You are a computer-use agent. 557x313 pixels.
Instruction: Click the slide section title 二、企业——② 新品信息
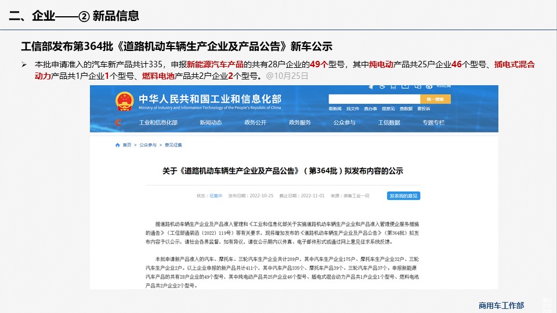74,16
